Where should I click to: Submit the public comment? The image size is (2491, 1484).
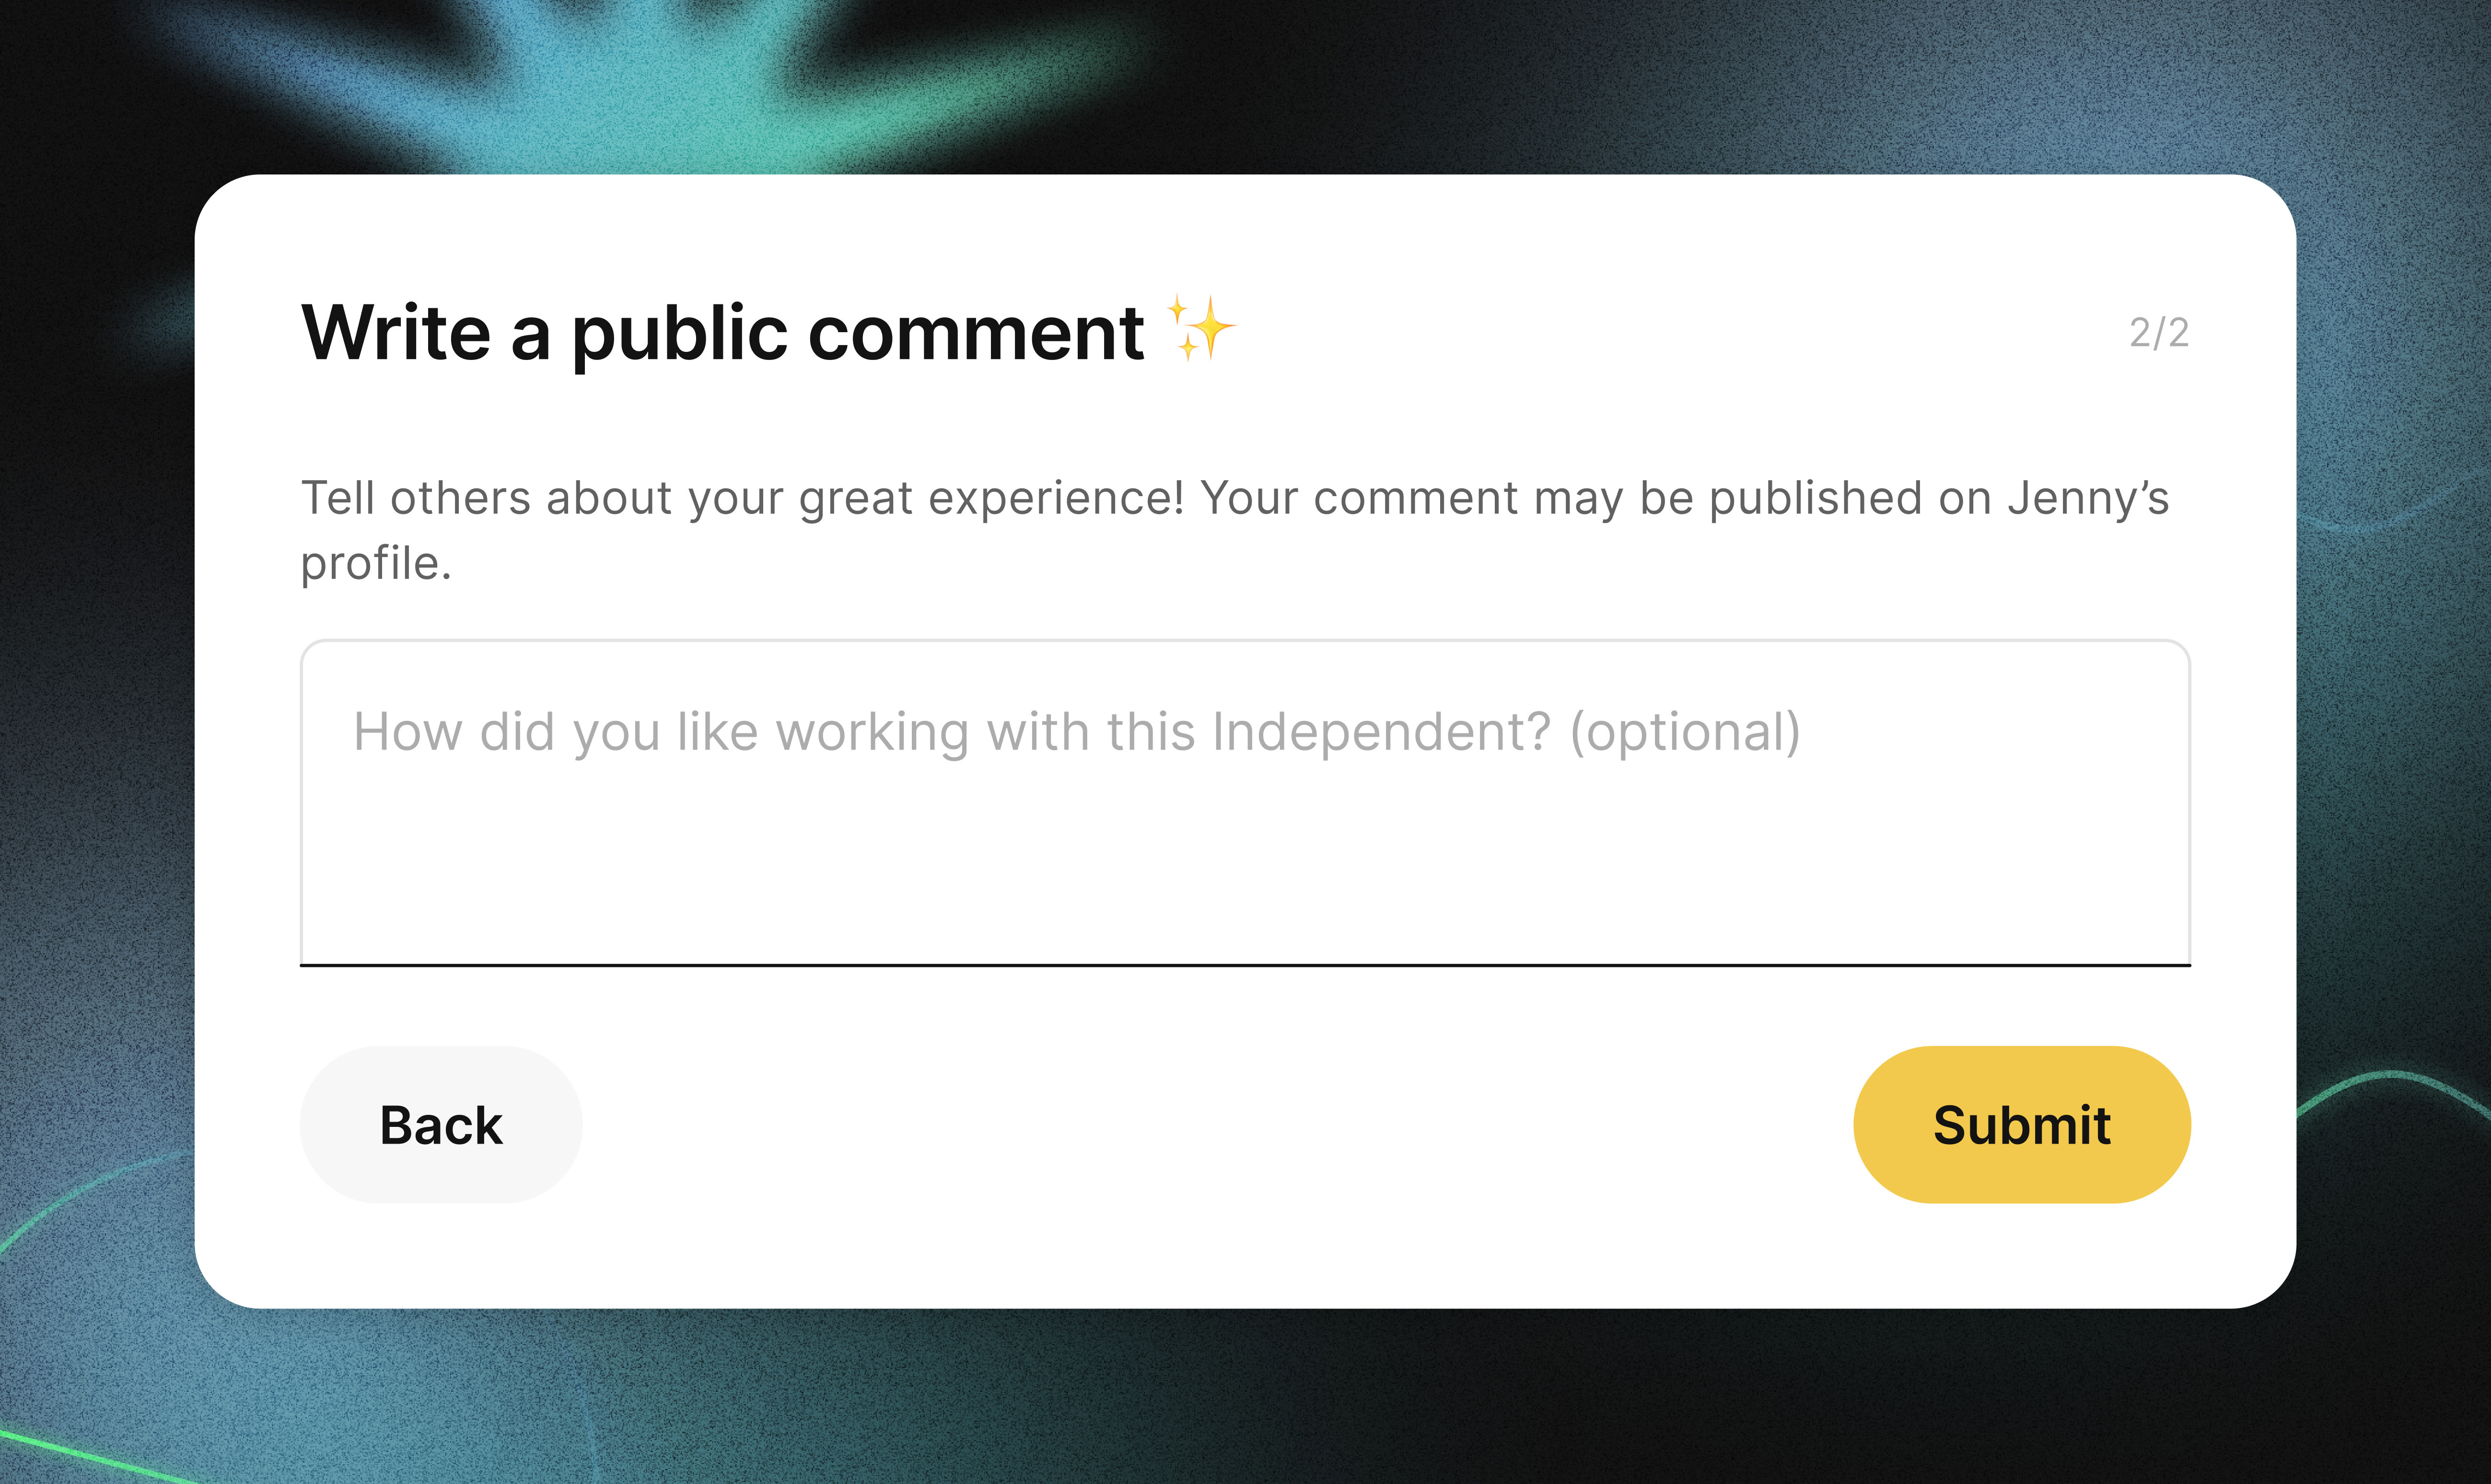coord(2021,1124)
